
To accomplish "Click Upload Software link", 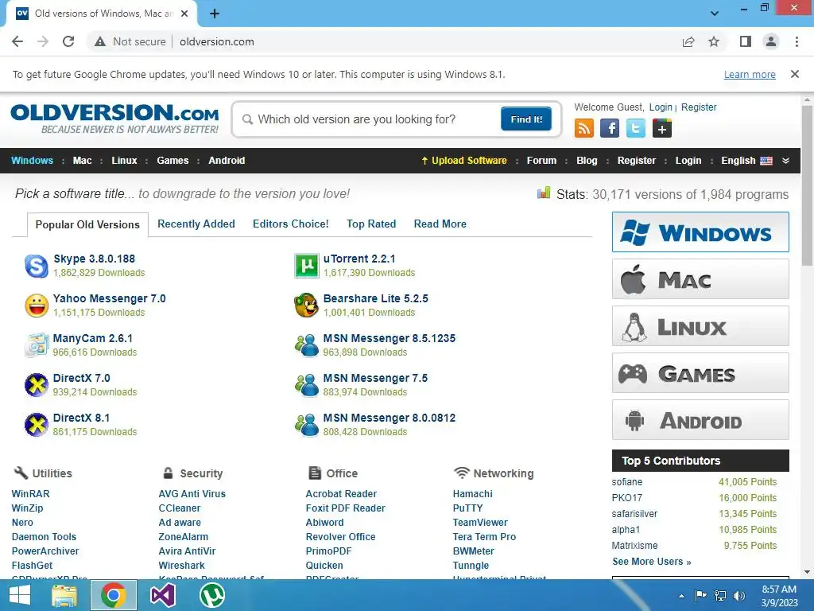I will tap(464, 161).
